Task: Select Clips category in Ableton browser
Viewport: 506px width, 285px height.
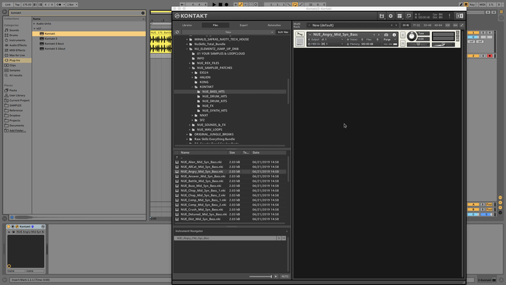Action: 12,65
